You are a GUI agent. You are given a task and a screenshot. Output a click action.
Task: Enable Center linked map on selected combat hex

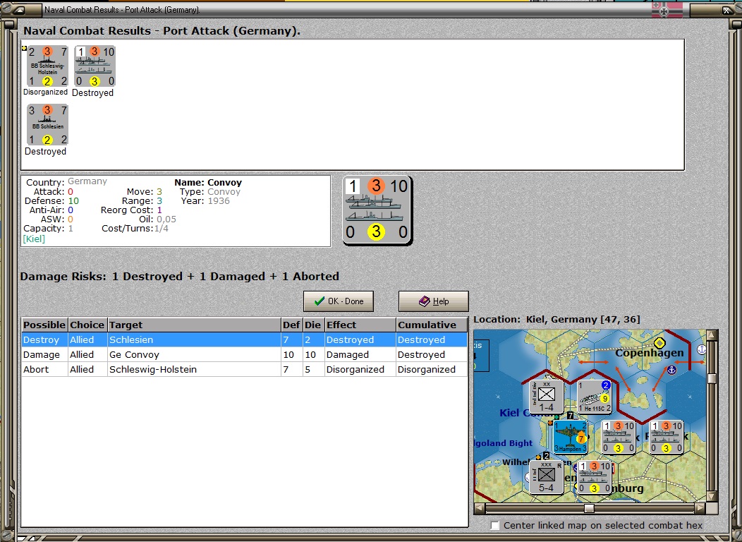495,526
